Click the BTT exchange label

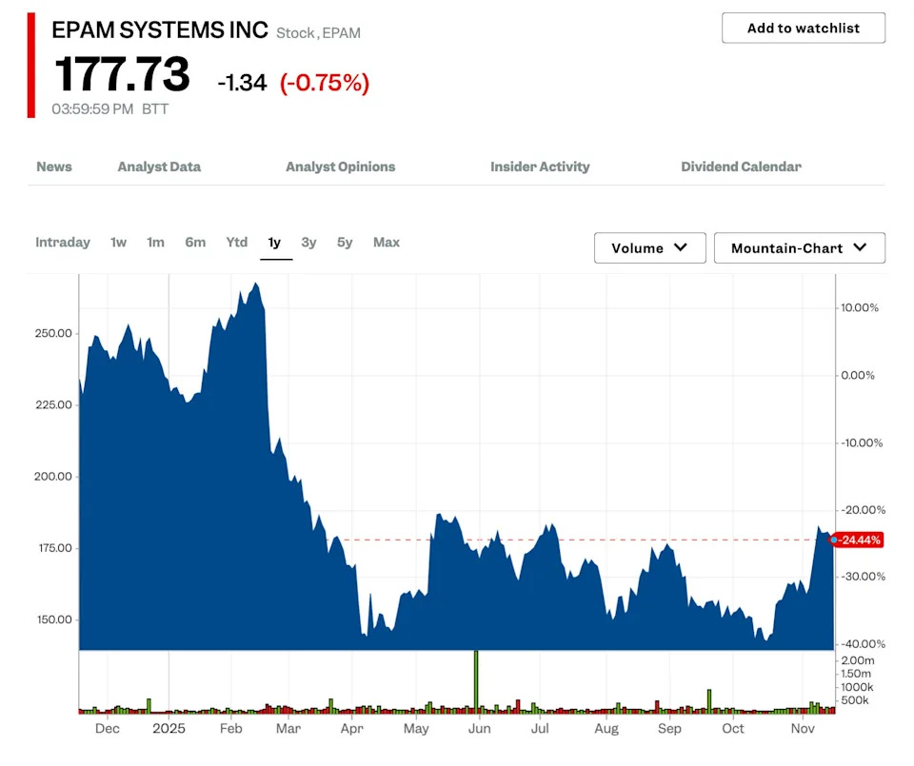tap(155, 109)
